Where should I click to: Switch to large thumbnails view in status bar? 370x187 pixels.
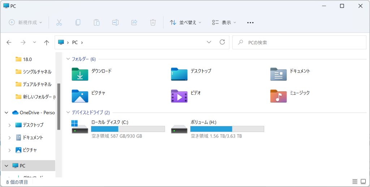coord(362,182)
